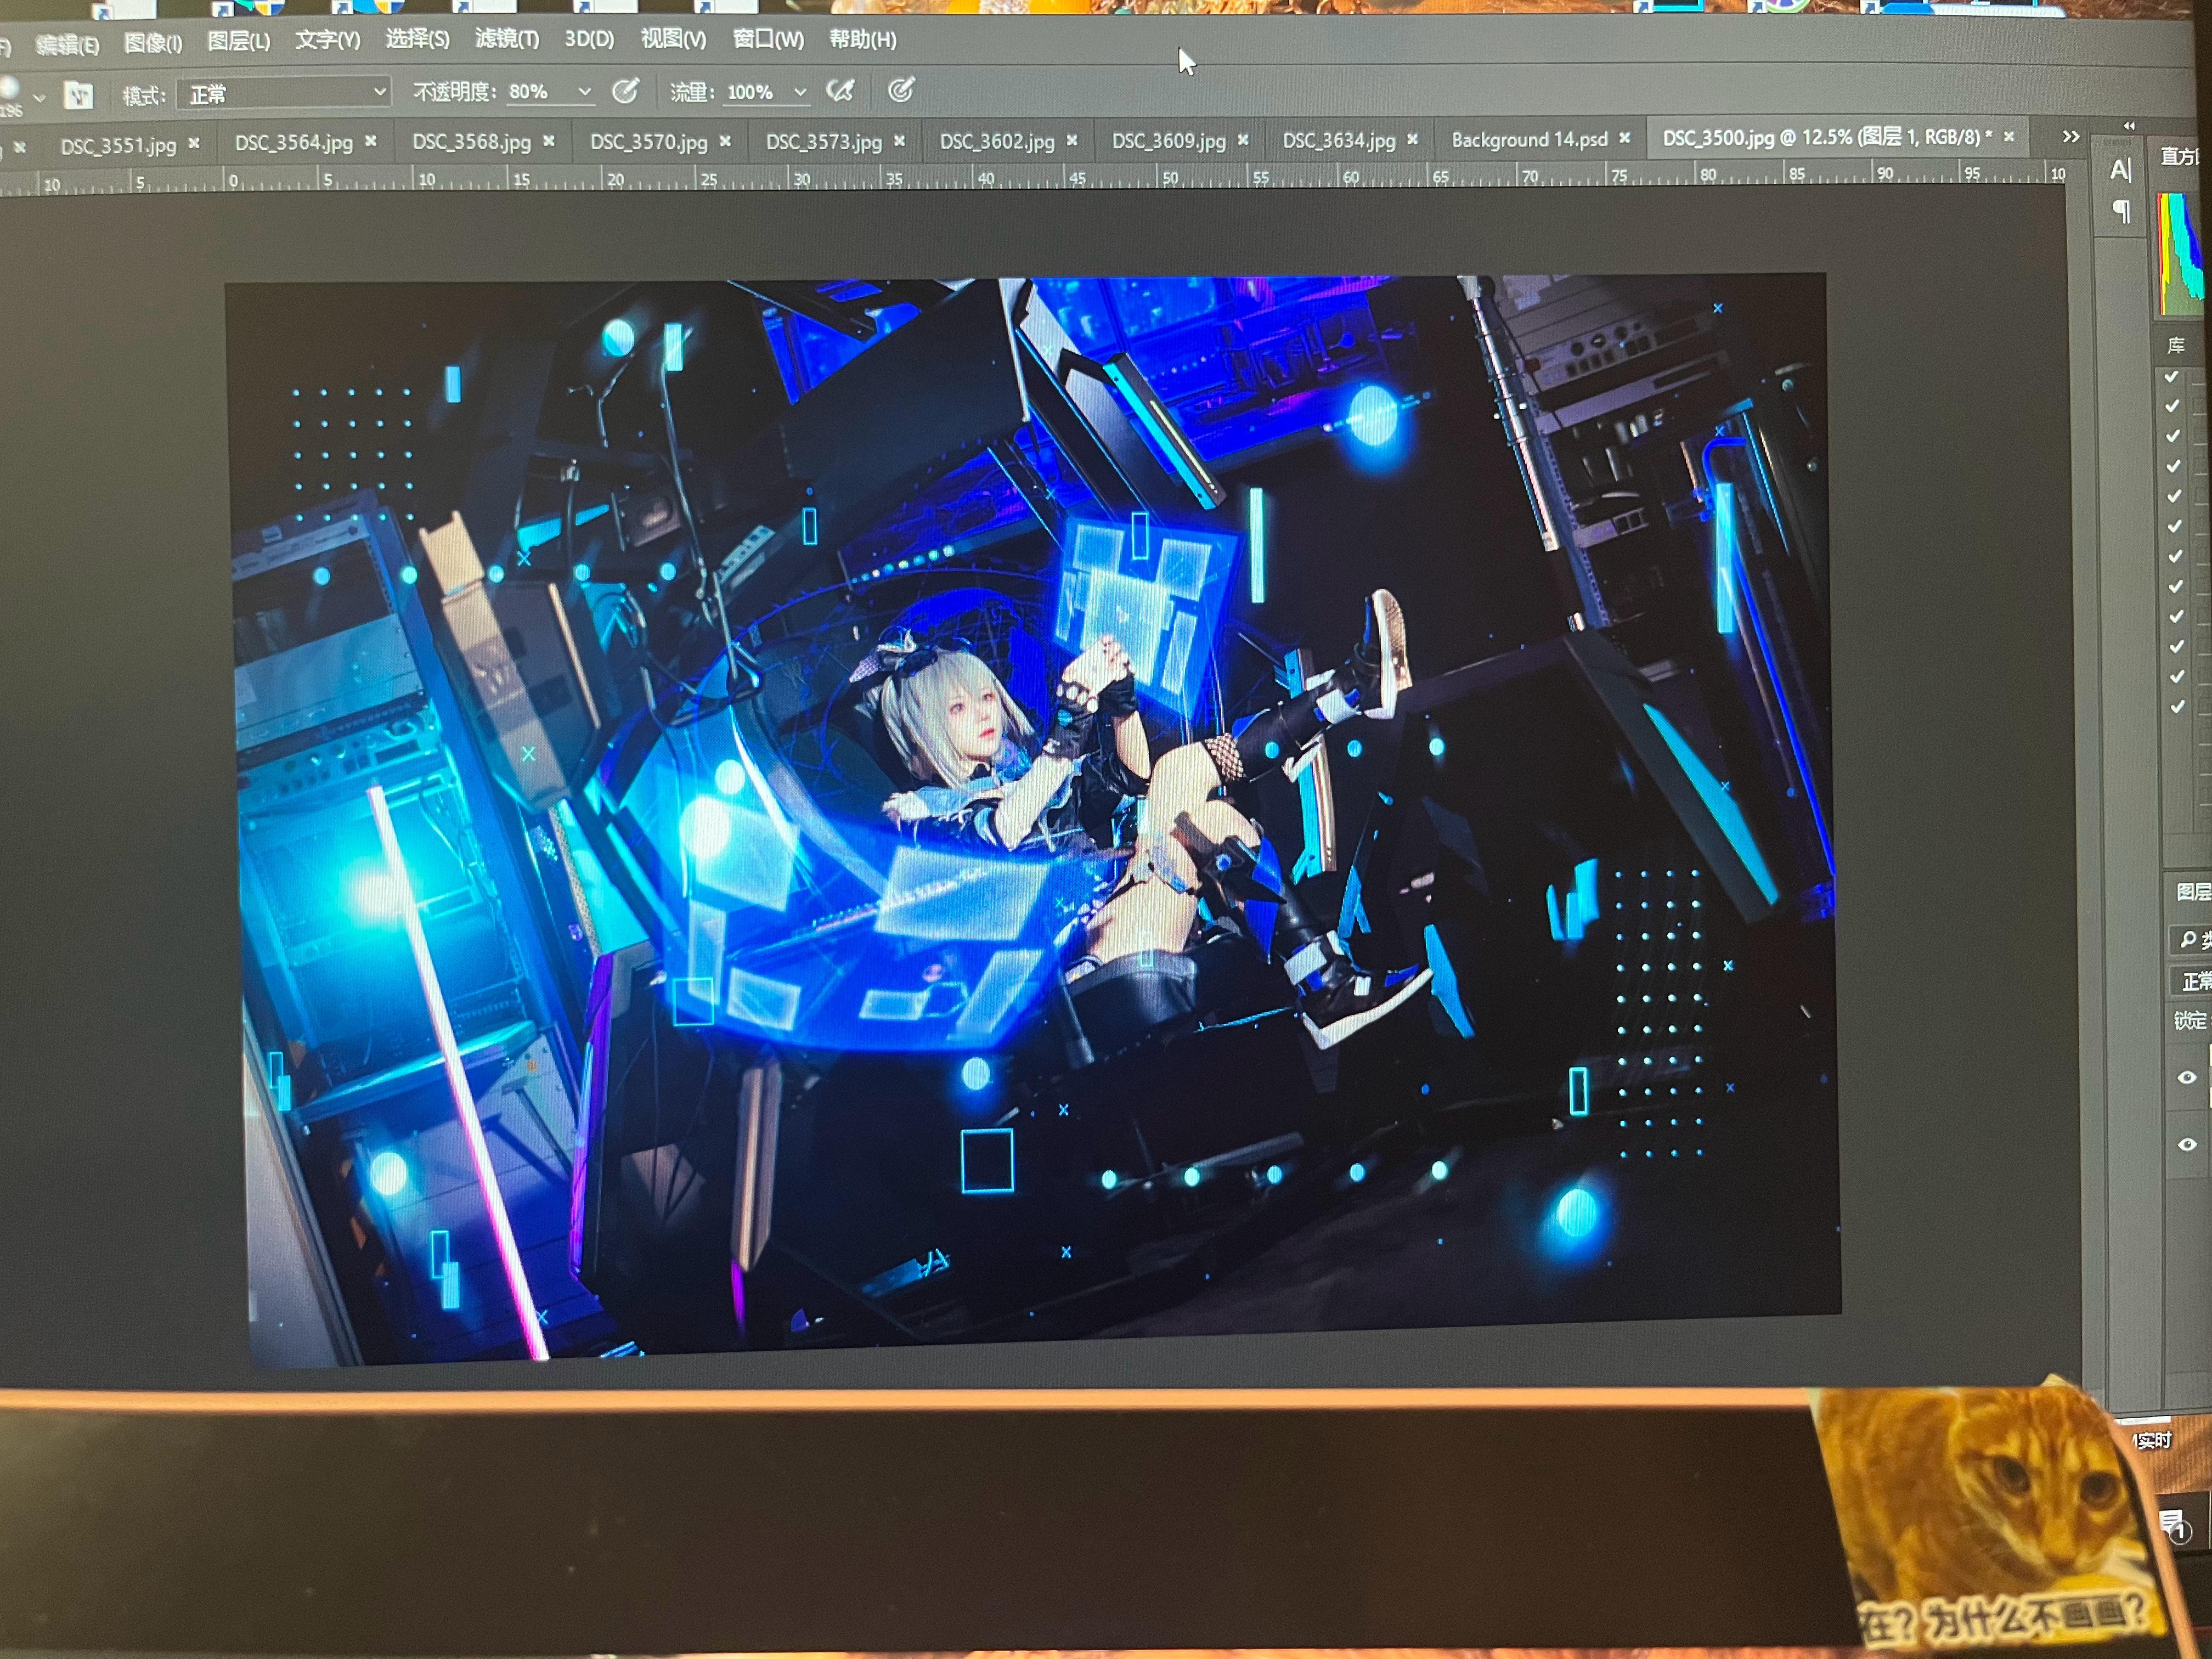Open the 模式 blend mode dropdown

point(284,94)
